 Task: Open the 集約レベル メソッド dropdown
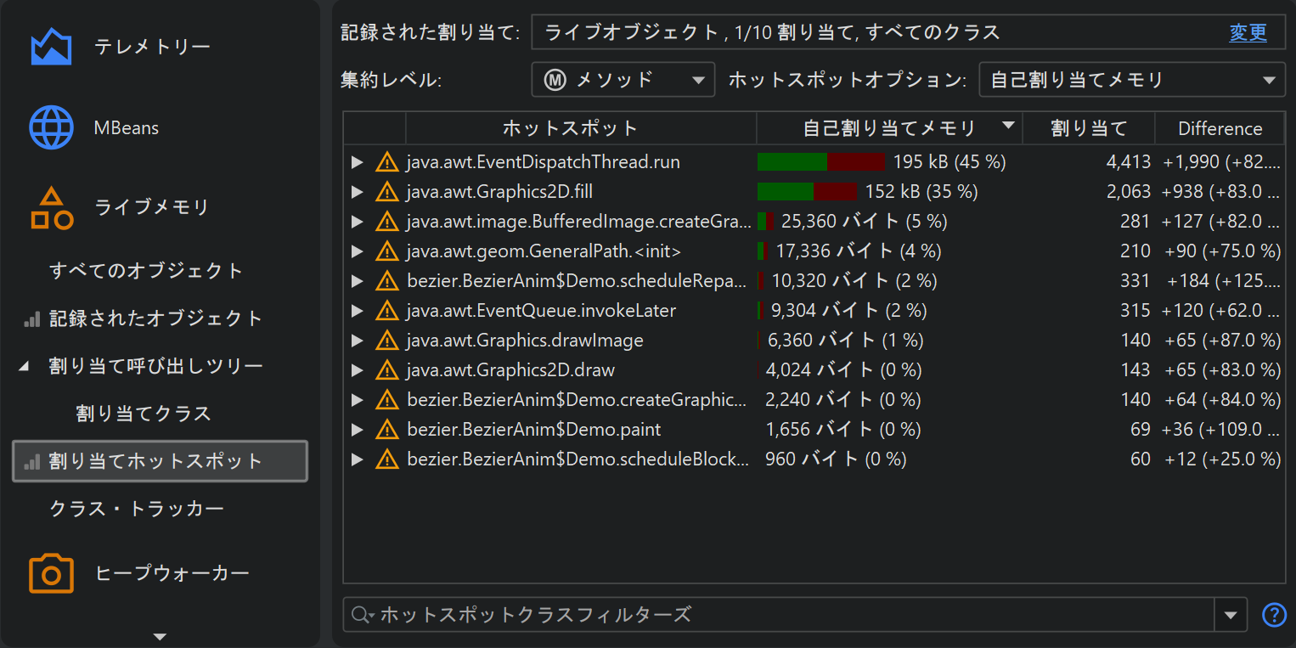(623, 80)
